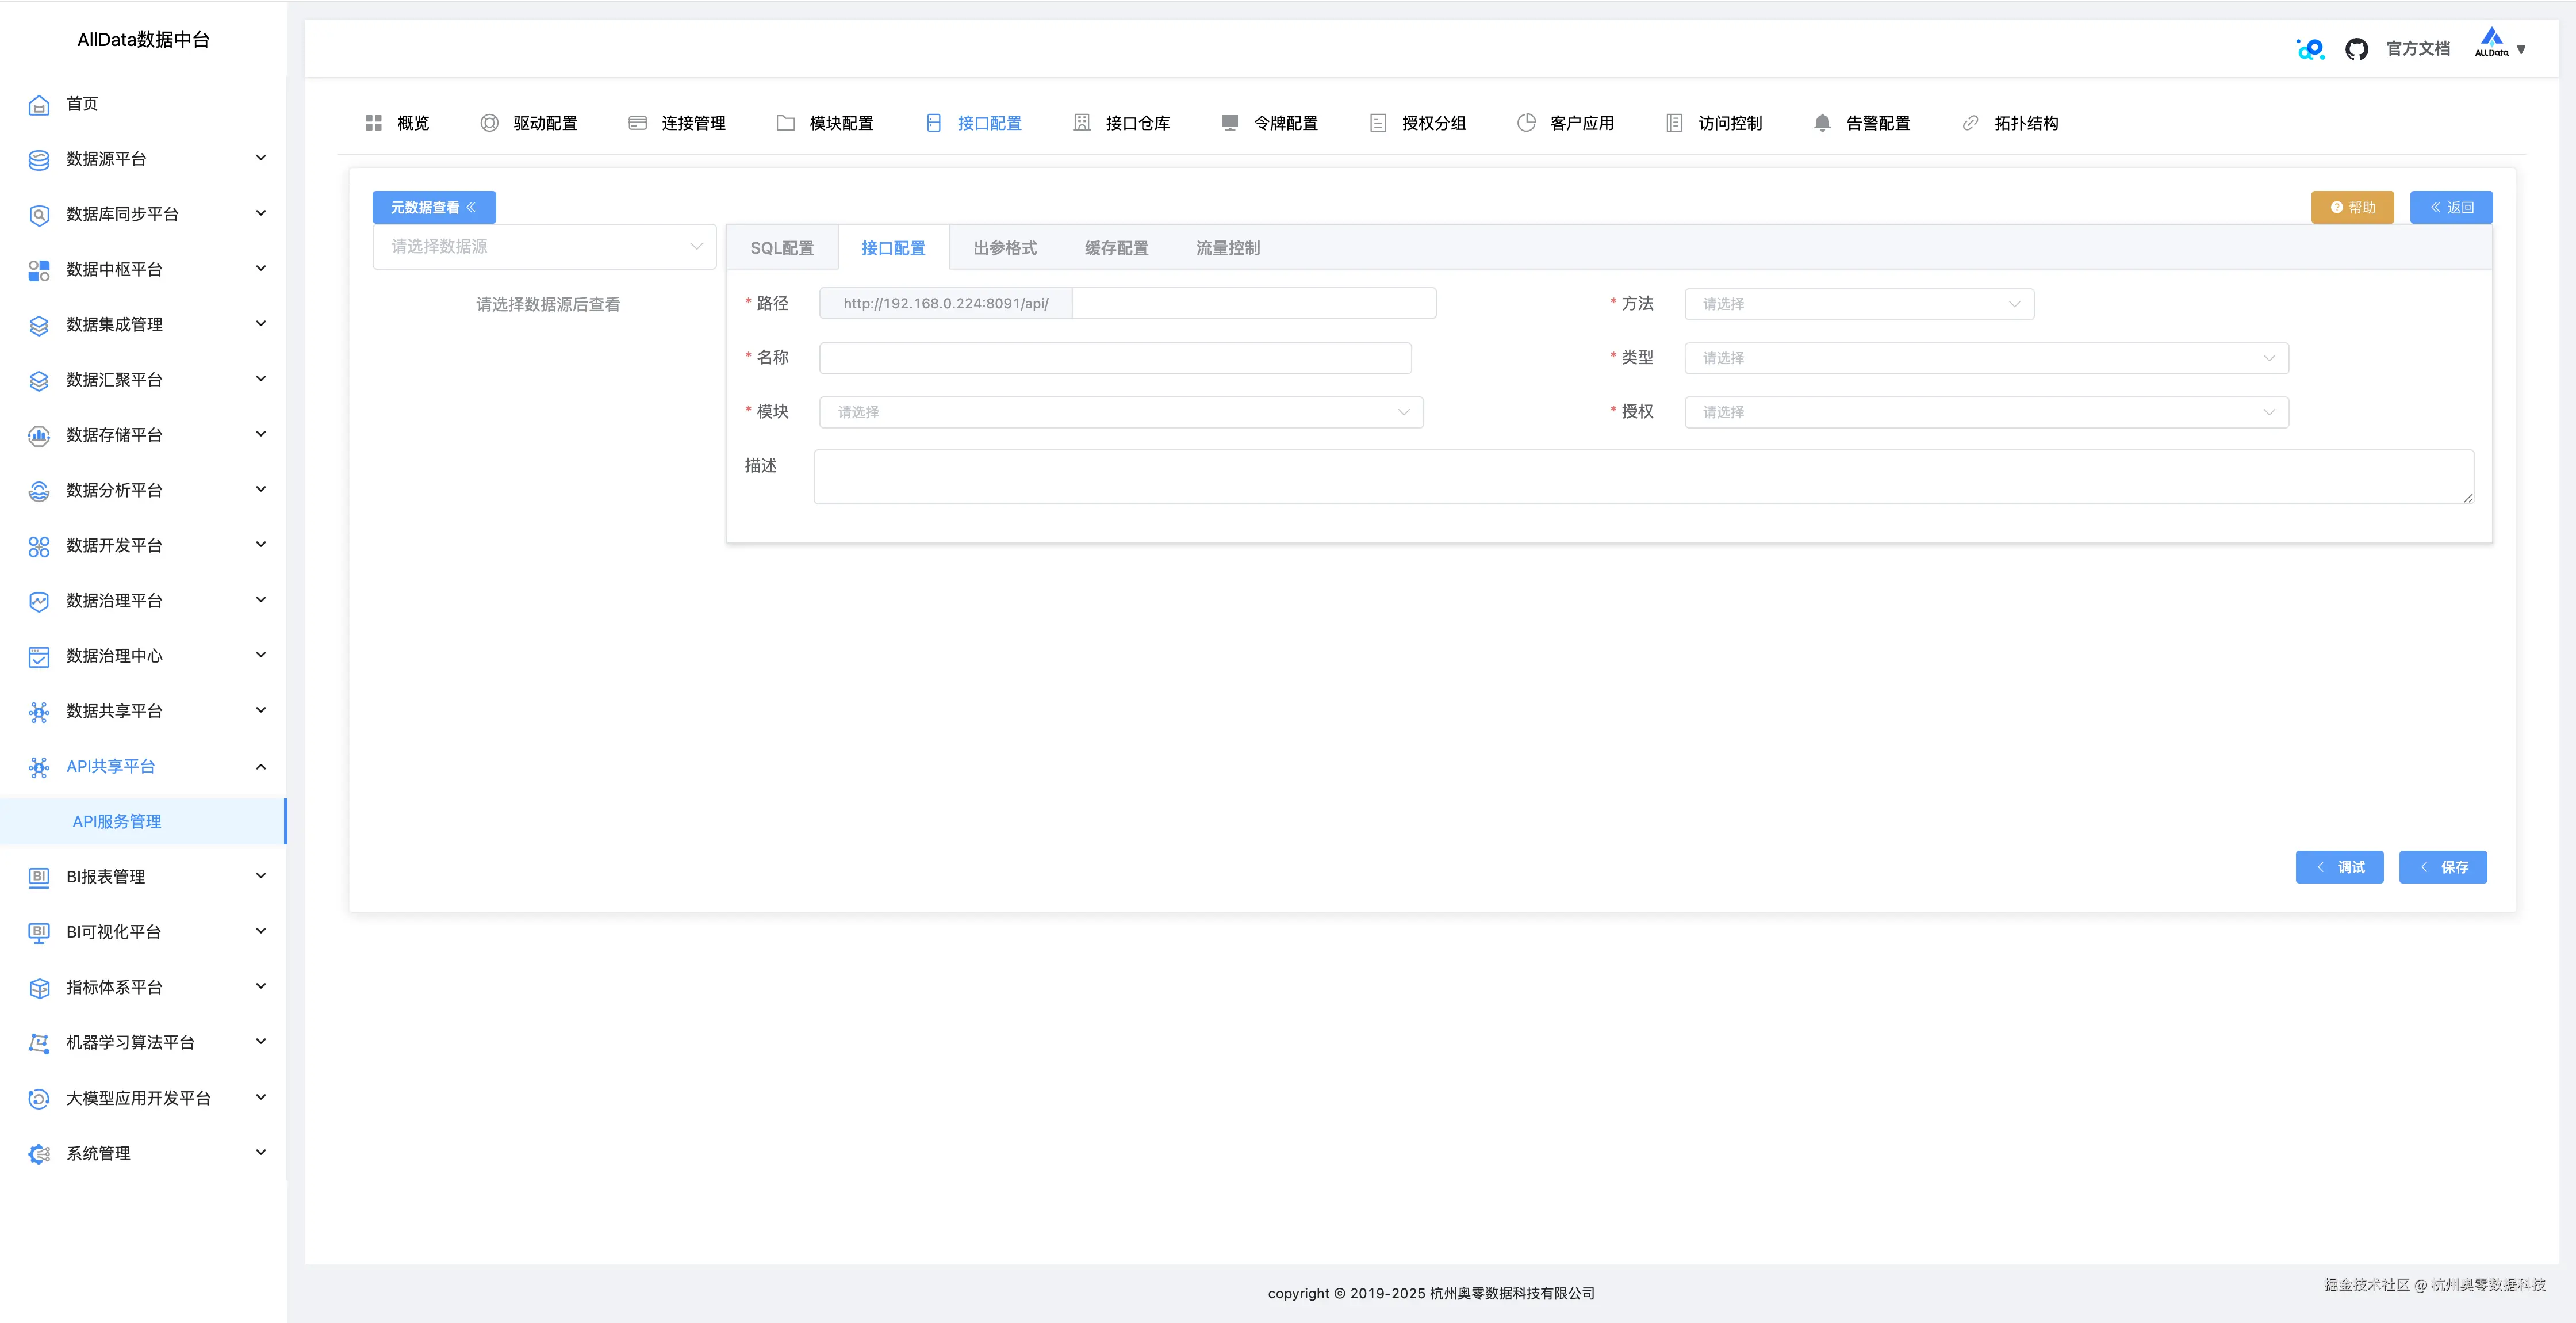The height and width of the screenshot is (1323, 2576).
Task: Switch to the SQL配置 tab
Action: click(x=782, y=248)
